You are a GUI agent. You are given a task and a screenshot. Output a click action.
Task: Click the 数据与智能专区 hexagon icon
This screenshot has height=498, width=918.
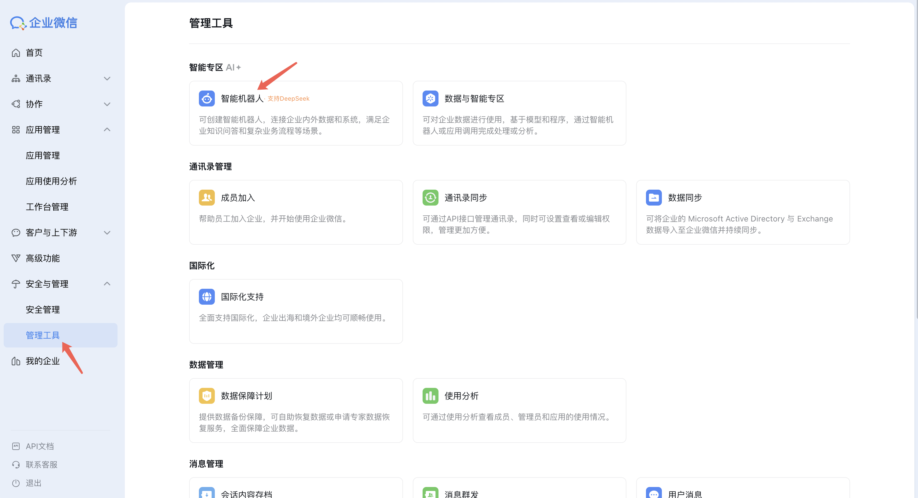point(430,99)
